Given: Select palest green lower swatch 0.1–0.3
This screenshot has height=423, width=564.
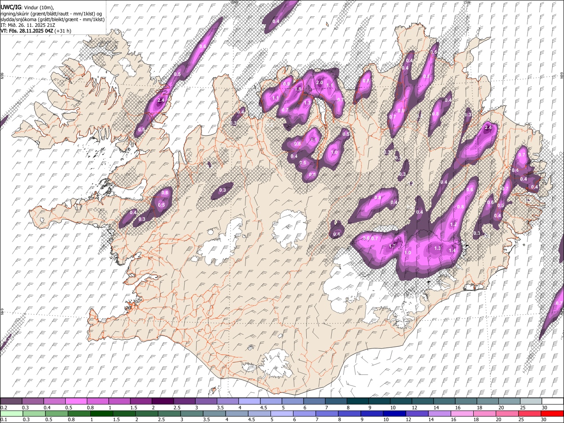Looking at the screenshot, I should 11,414.
